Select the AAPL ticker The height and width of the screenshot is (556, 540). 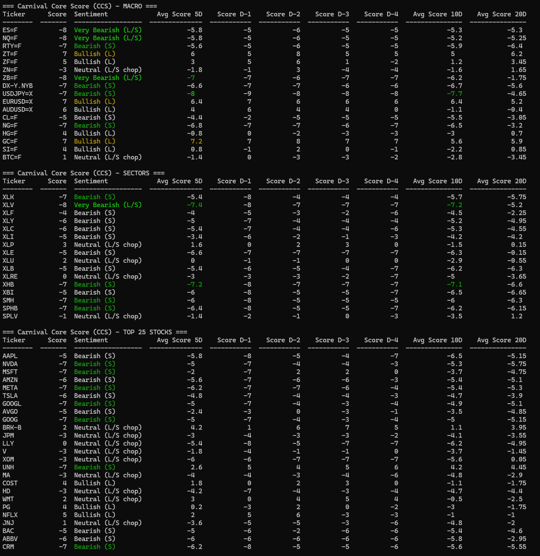pos(10,356)
